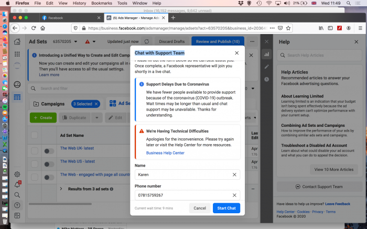Open the help question mark icon in sidebar
This screenshot has width=367, height=229.
17,205
